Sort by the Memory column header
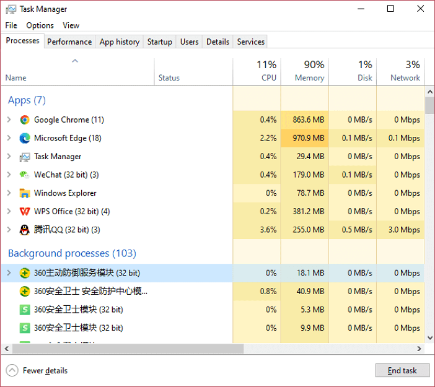 coord(305,72)
